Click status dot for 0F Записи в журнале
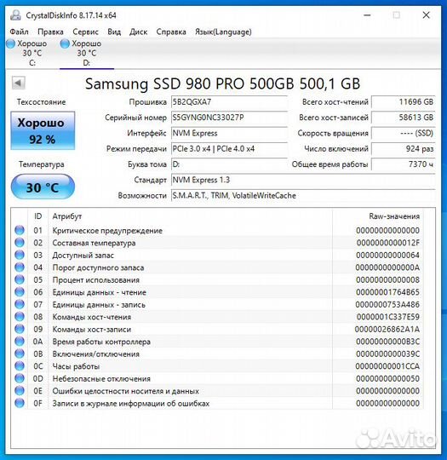The width and height of the screenshot is (447, 460). tap(20, 403)
